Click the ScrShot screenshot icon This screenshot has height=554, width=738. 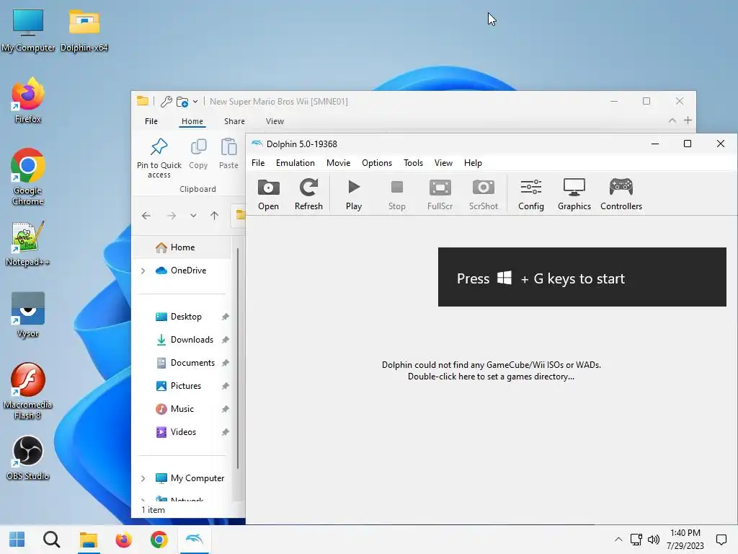click(x=484, y=195)
